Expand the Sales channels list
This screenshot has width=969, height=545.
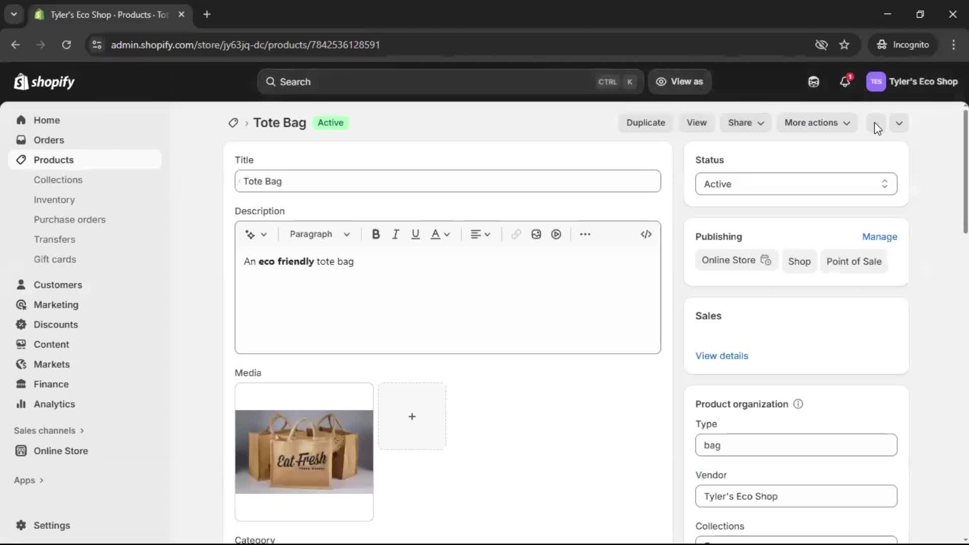(x=48, y=430)
